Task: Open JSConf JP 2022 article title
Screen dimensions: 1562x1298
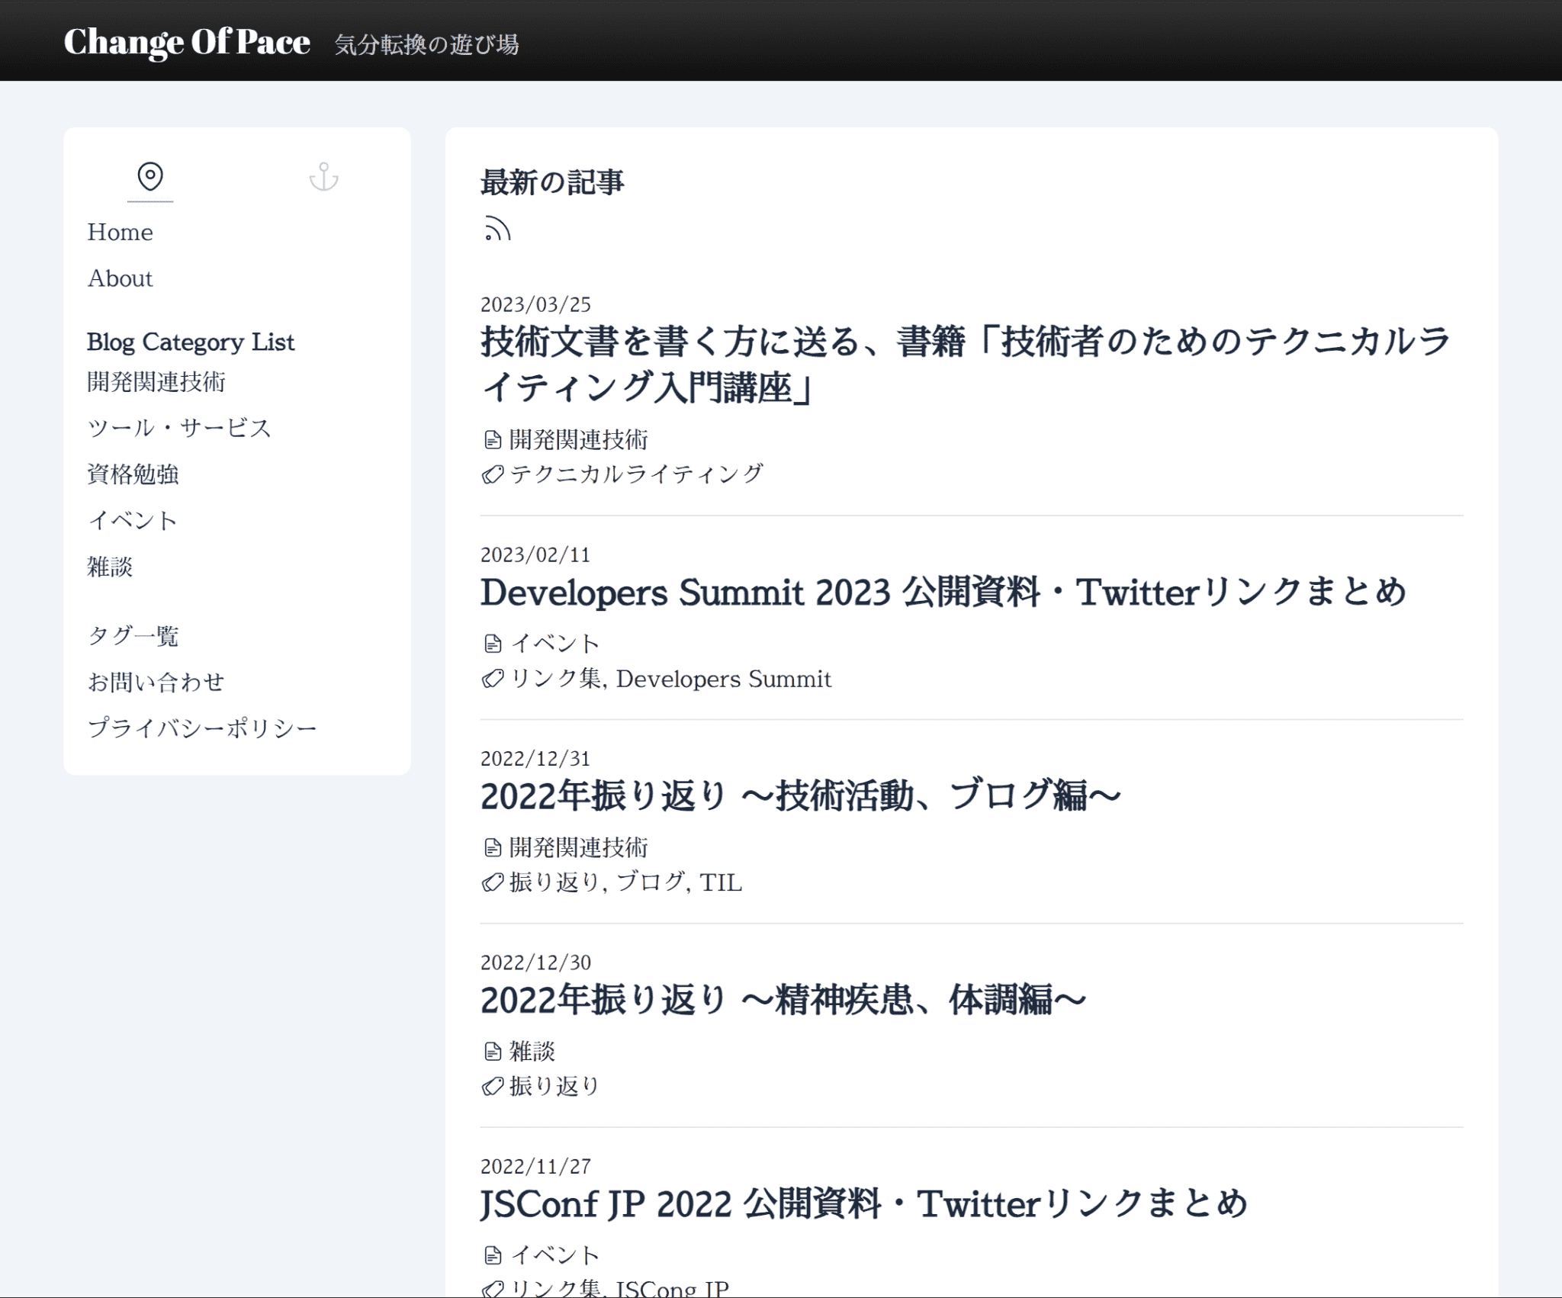Action: tap(863, 1204)
